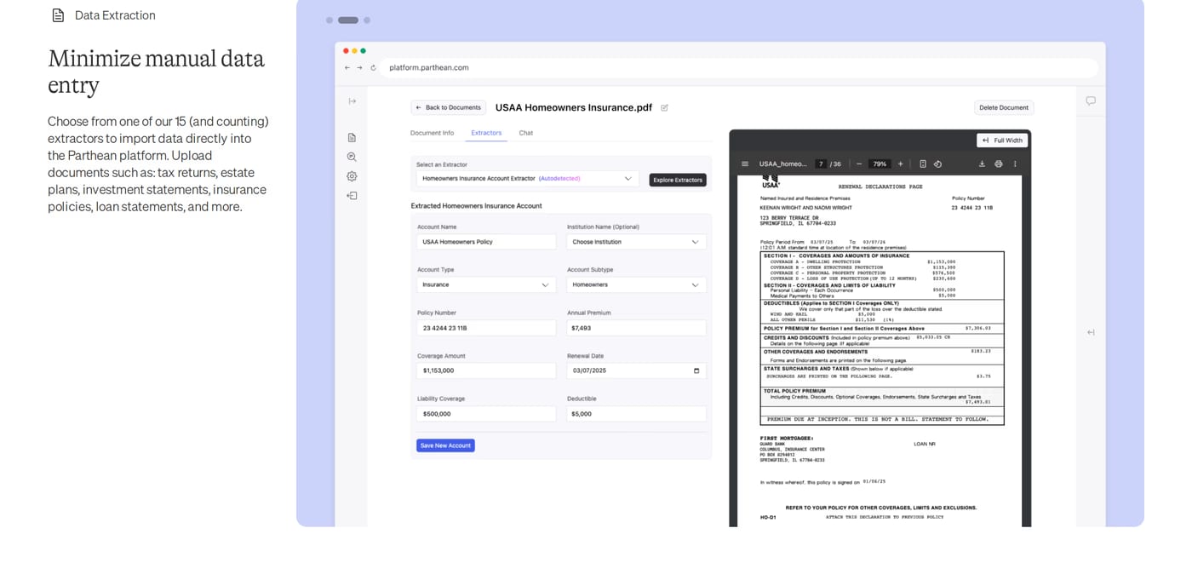
Task: Select the active elongated carousel indicator
Action: tap(348, 20)
